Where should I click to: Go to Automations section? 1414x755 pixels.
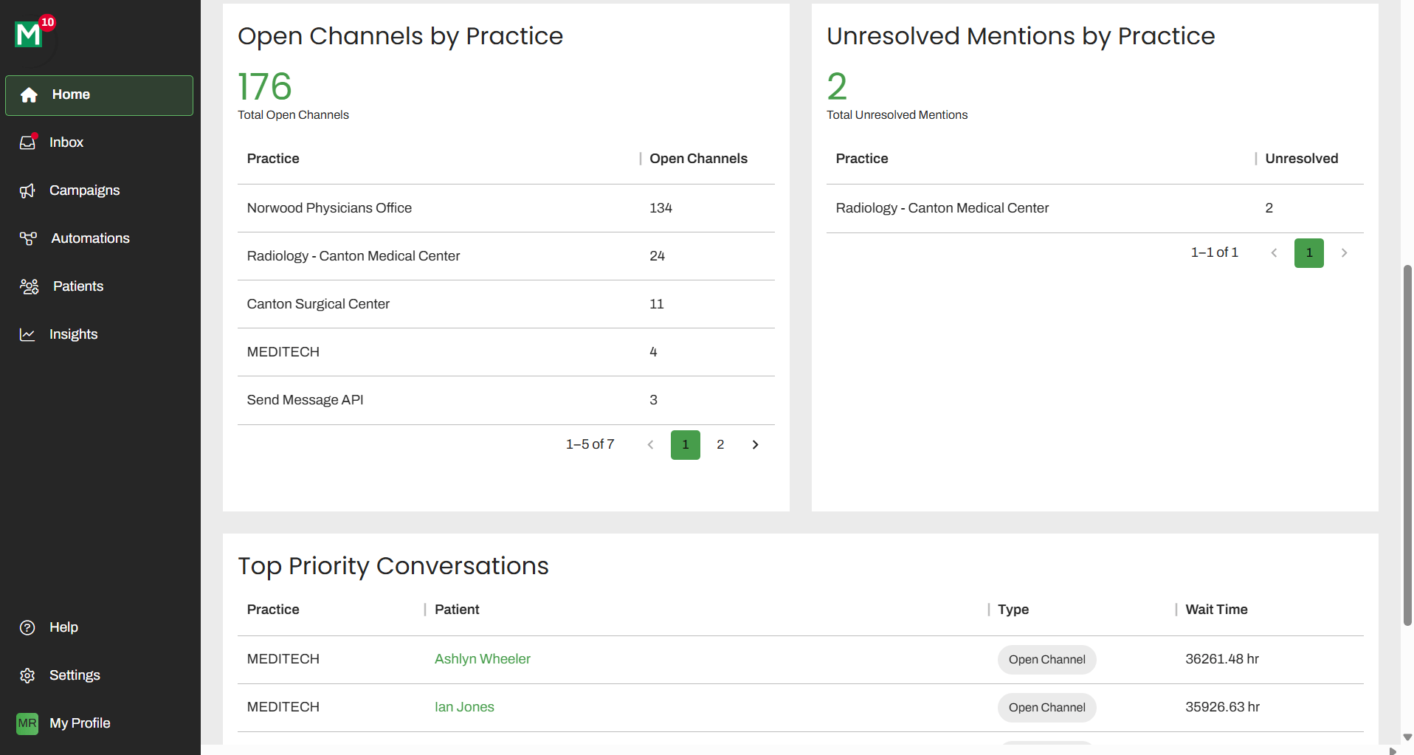click(x=99, y=238)
